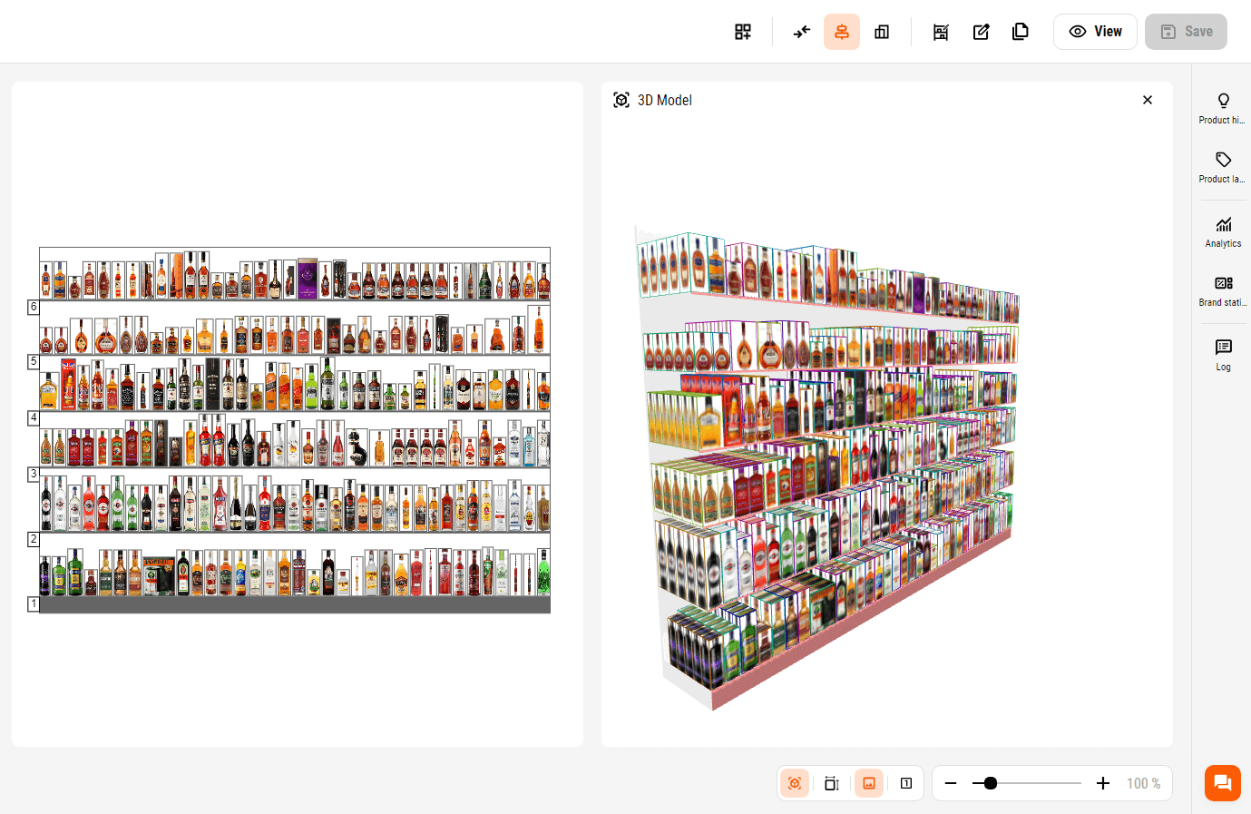Select shelf number 6 label
The image size is (1251, 814).
click(34, 308)
